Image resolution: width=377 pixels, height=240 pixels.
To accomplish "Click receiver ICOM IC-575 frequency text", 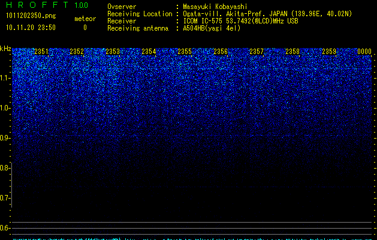I will 241,21.
